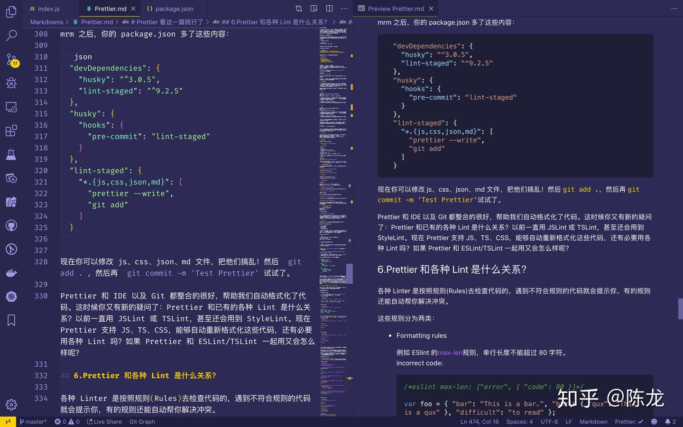Open the editor more actions ellipsis menu
Image resolution: width=683 pixels, height=427 pixels.
[344, 8]
